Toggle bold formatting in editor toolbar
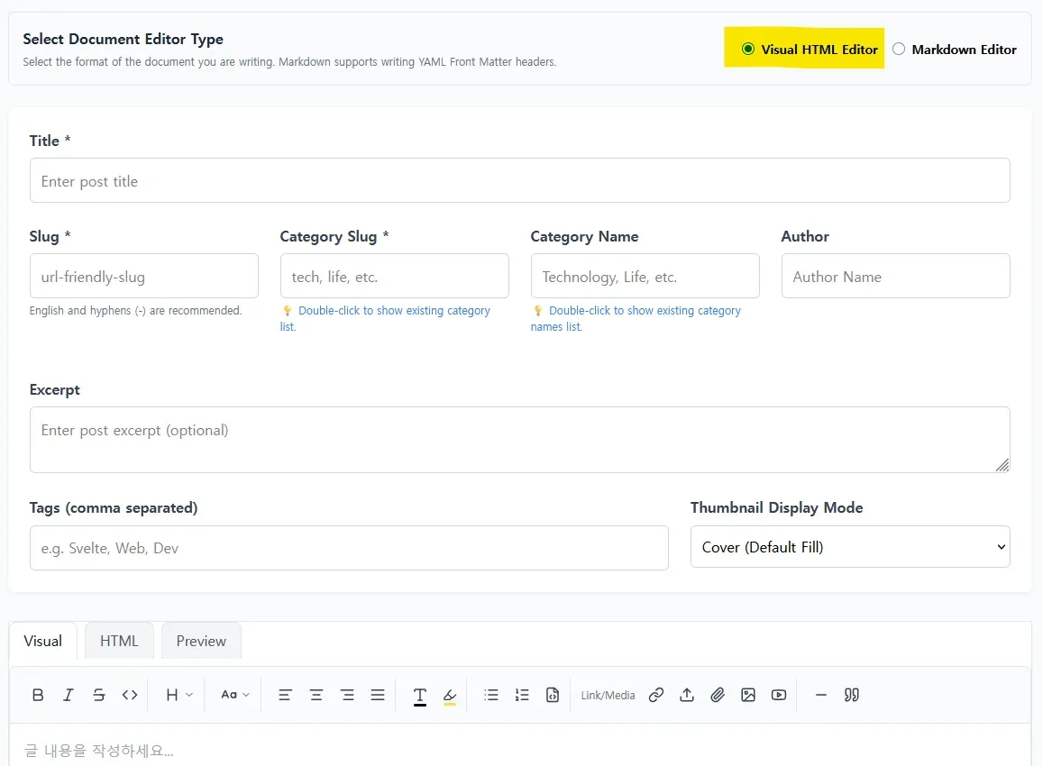This screenshot has width=1043, height=766. (x=38, y=695)
